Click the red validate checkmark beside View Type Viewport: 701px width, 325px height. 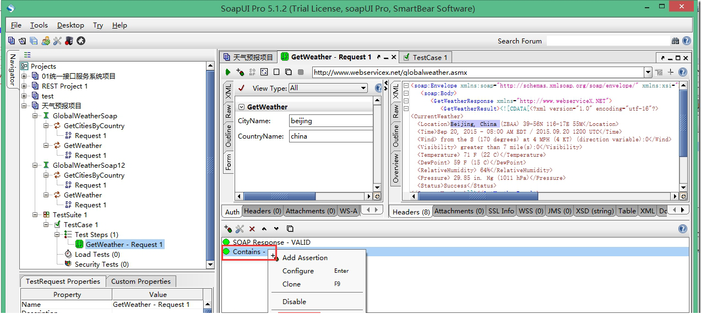[241, 88]
